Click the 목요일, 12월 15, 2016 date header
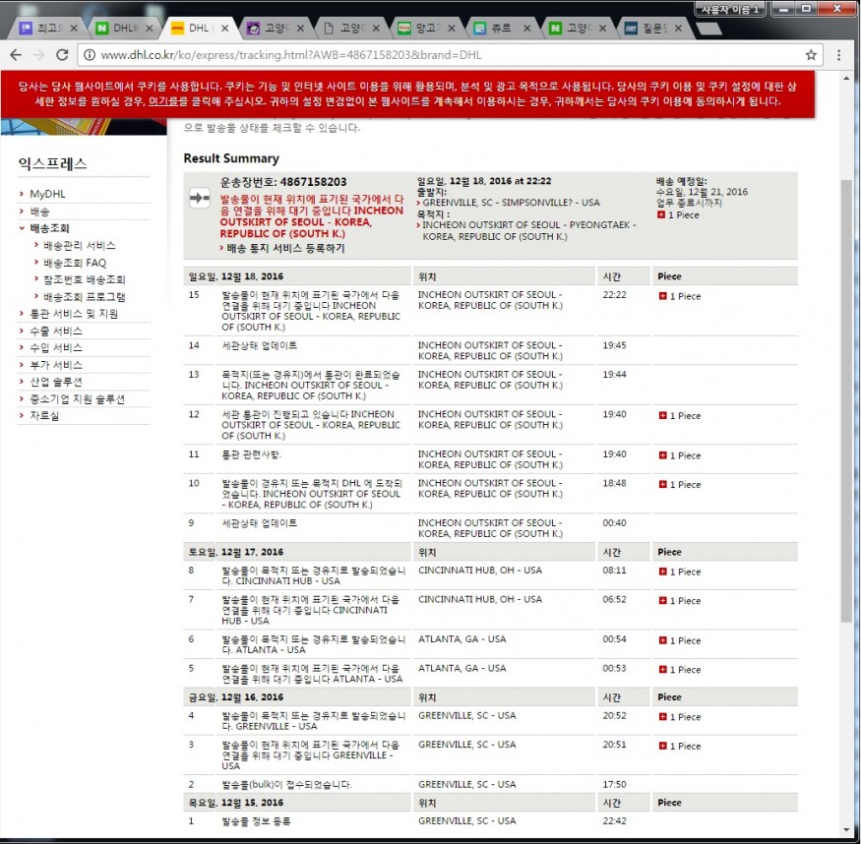This screenshot has height=844, width=861. 236,803
